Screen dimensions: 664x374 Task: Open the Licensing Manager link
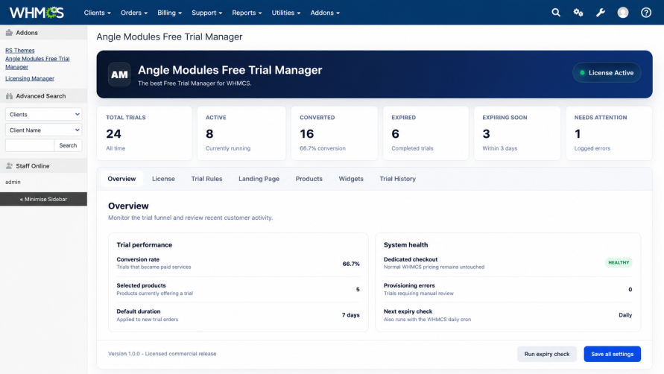point(30,78)
